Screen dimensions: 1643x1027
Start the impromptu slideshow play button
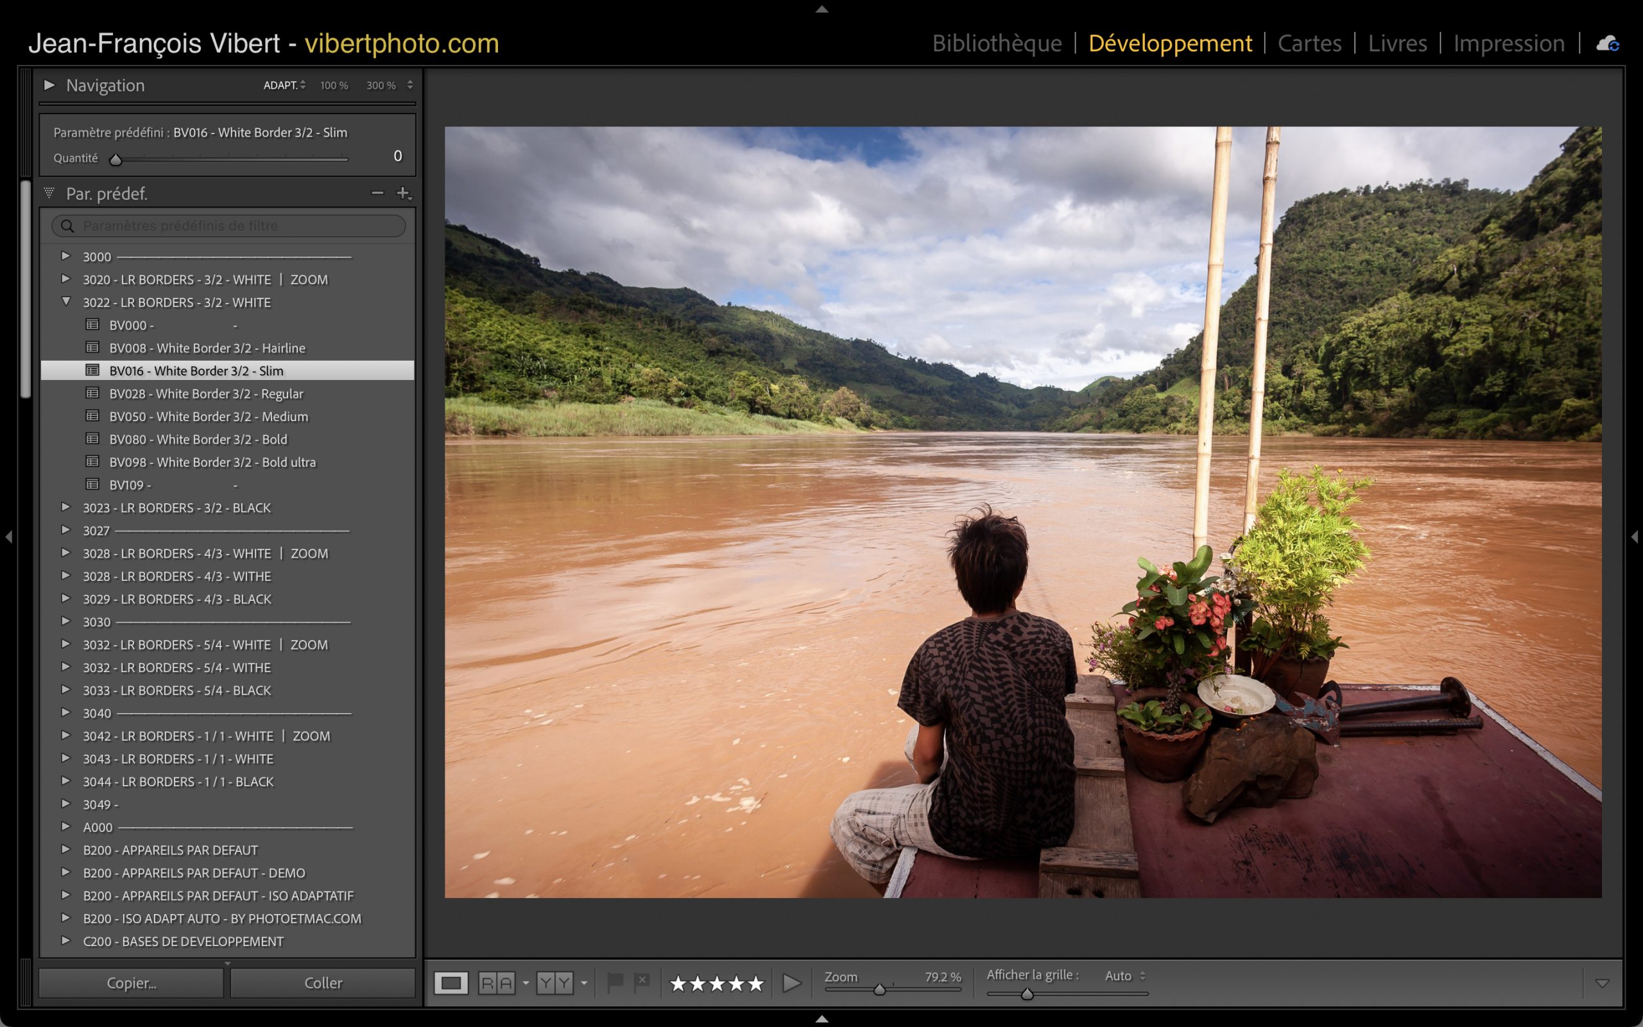click(791, 983)
